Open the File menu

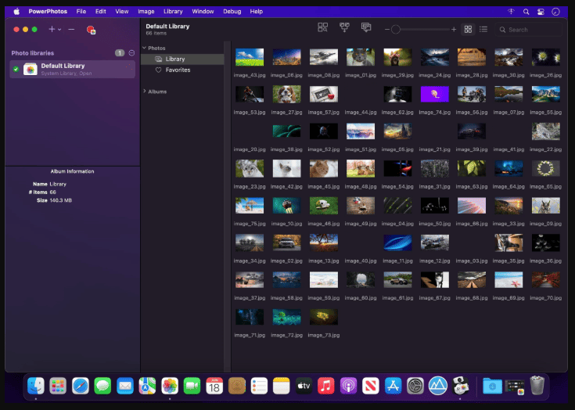coord(81,12)
